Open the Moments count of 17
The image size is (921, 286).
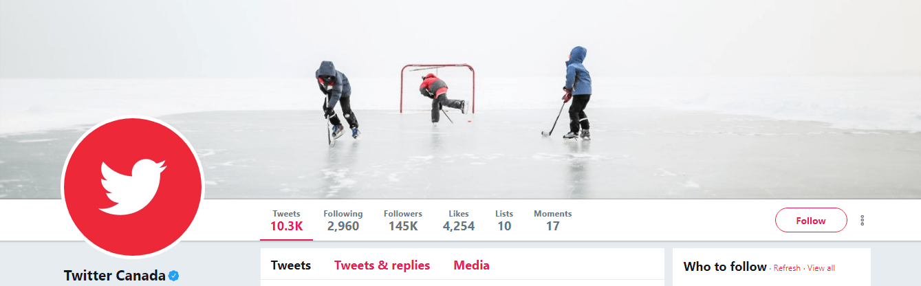click(553, 220)
